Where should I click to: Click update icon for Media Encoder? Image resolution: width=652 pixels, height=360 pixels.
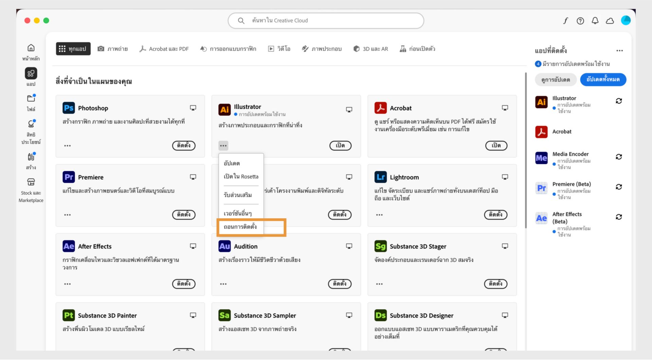(619, 157)
